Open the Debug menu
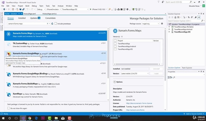This screenshot has height=121, width=206. pos(34,6)
